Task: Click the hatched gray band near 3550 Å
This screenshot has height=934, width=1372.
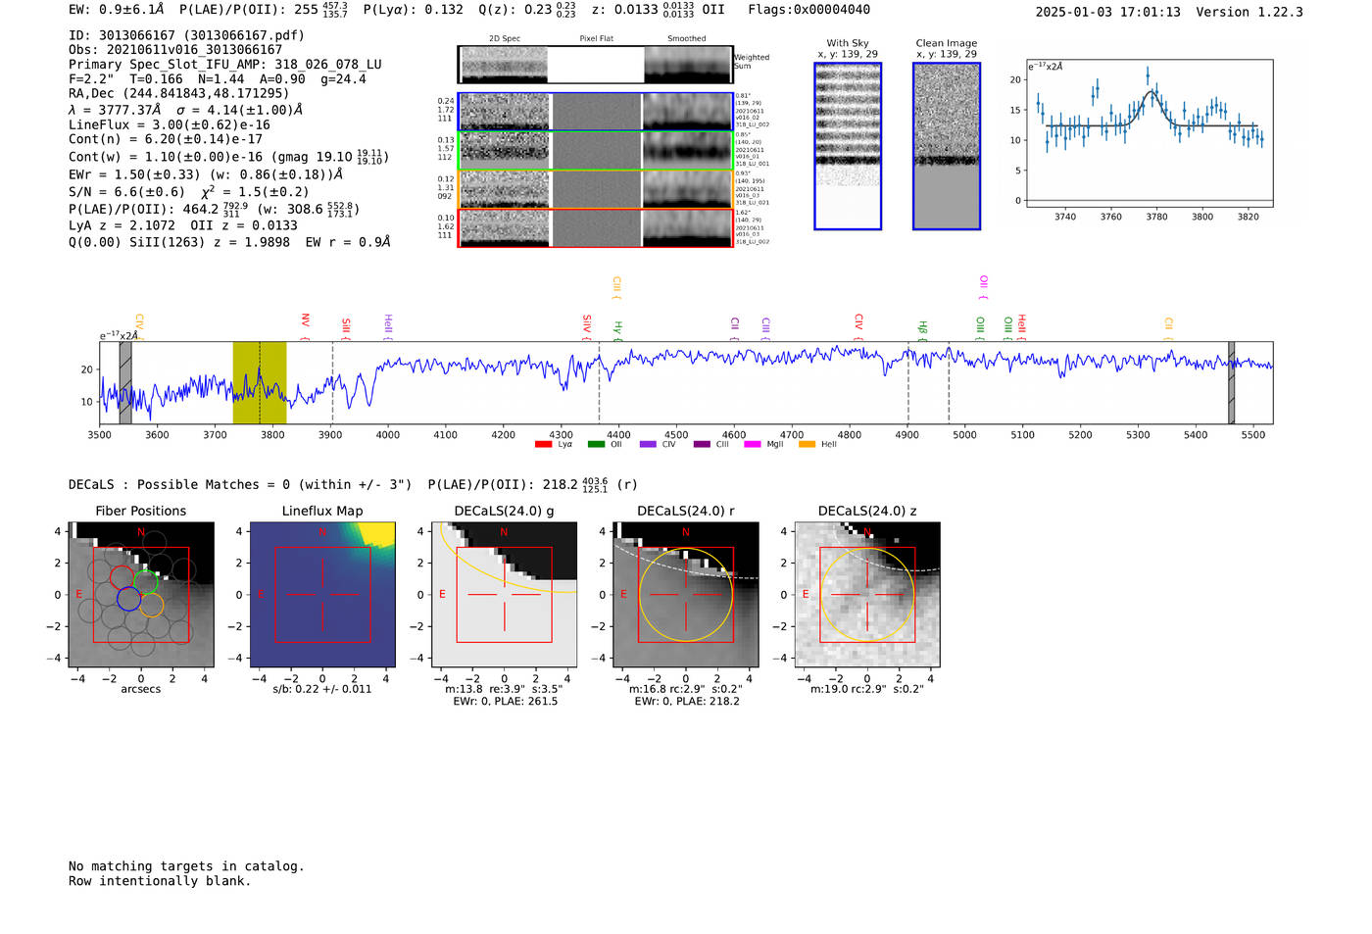Action: pyautogui.click(x=125, y=383)
